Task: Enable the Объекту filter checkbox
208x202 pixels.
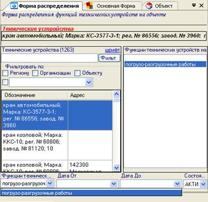Action: pyautogui.click(x=77, y=73)
